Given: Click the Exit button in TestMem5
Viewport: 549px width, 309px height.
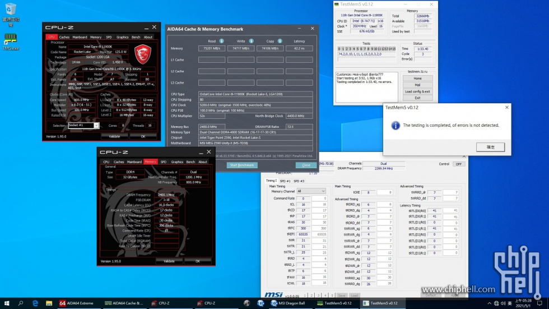Looking at the screenshot, I should 417,98.
